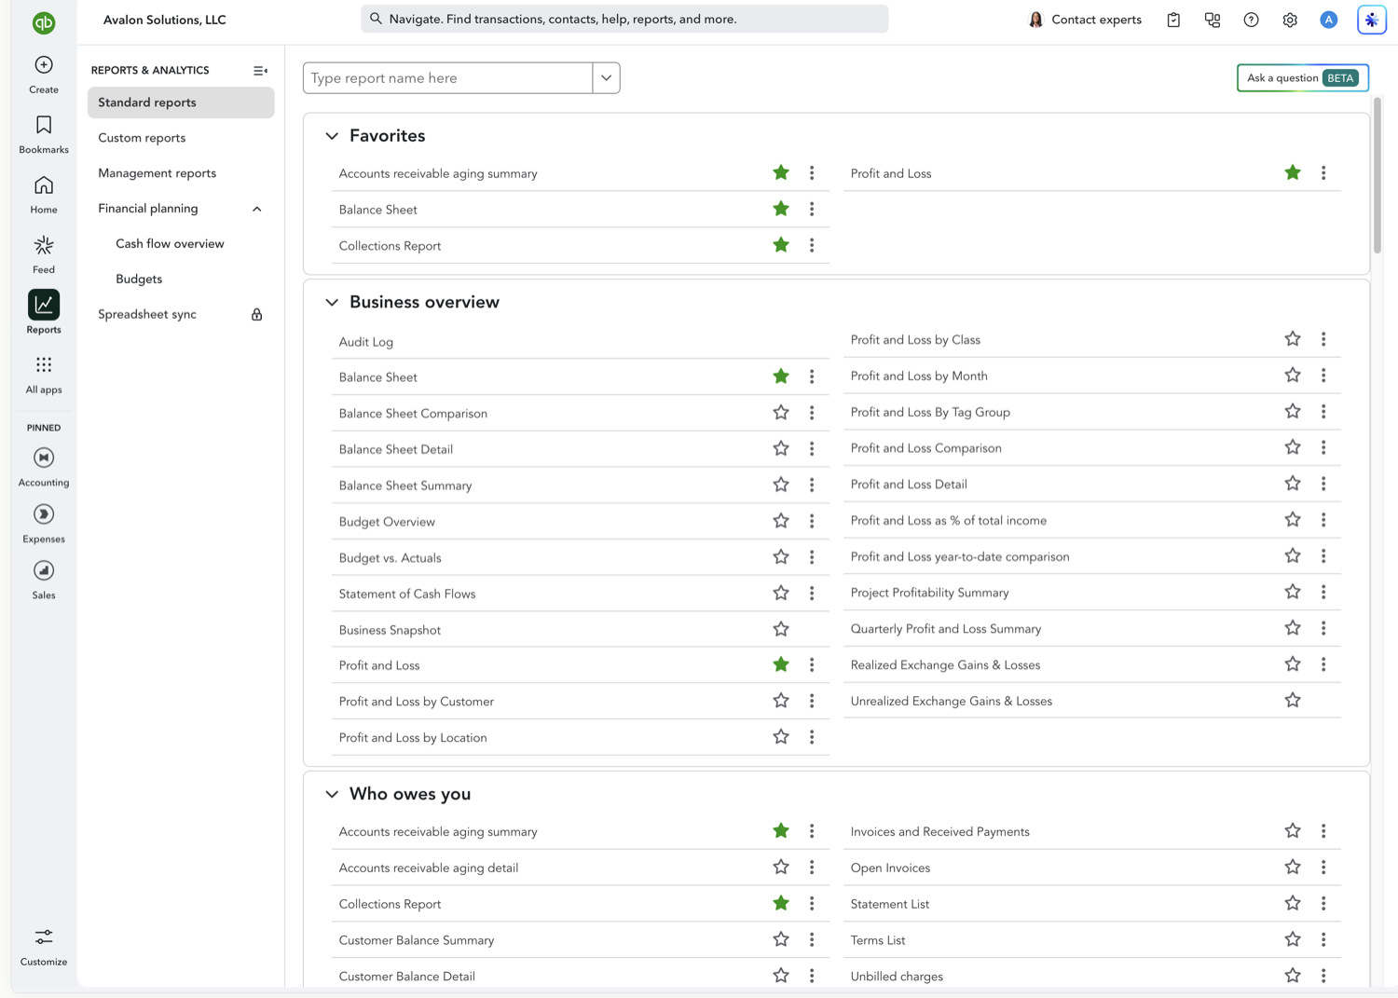Open pinned Accounting icon
This screenshot has height=998, width=1398.
(x=44, y=458)
